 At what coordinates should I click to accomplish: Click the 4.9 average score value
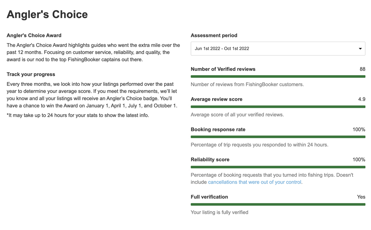click(361, 99)
